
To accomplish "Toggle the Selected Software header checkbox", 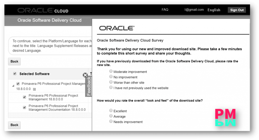I will 15,74.
